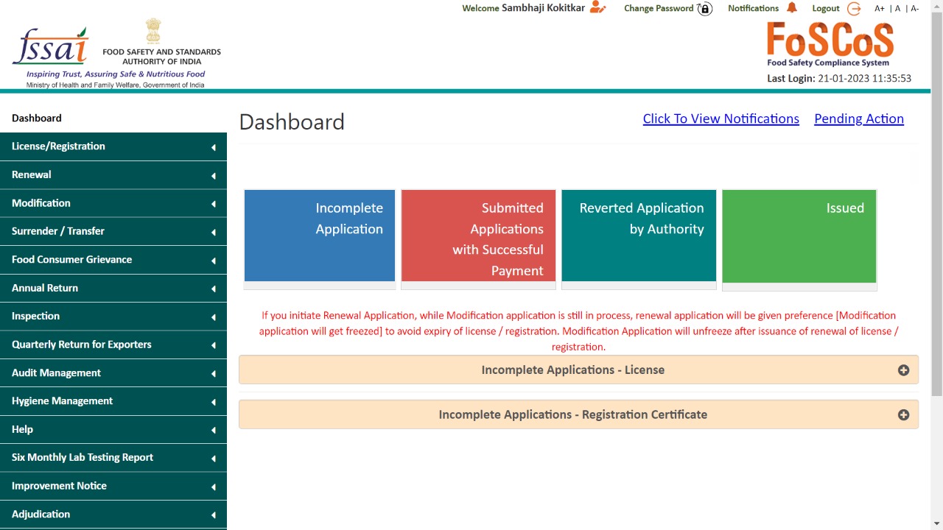Click the plus icon on Incomplete Applications - License
The height and width of the screenshot is (530, 943).
click(x=903, y=370)
